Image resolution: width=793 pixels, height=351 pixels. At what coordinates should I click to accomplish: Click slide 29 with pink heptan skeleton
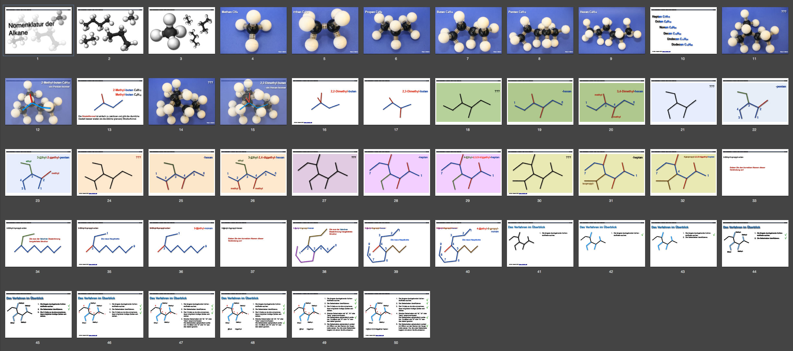[x=468, y=172]
